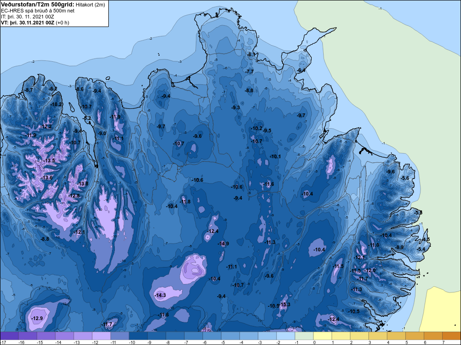Select the -10.1 temperature value

[275, 156]
